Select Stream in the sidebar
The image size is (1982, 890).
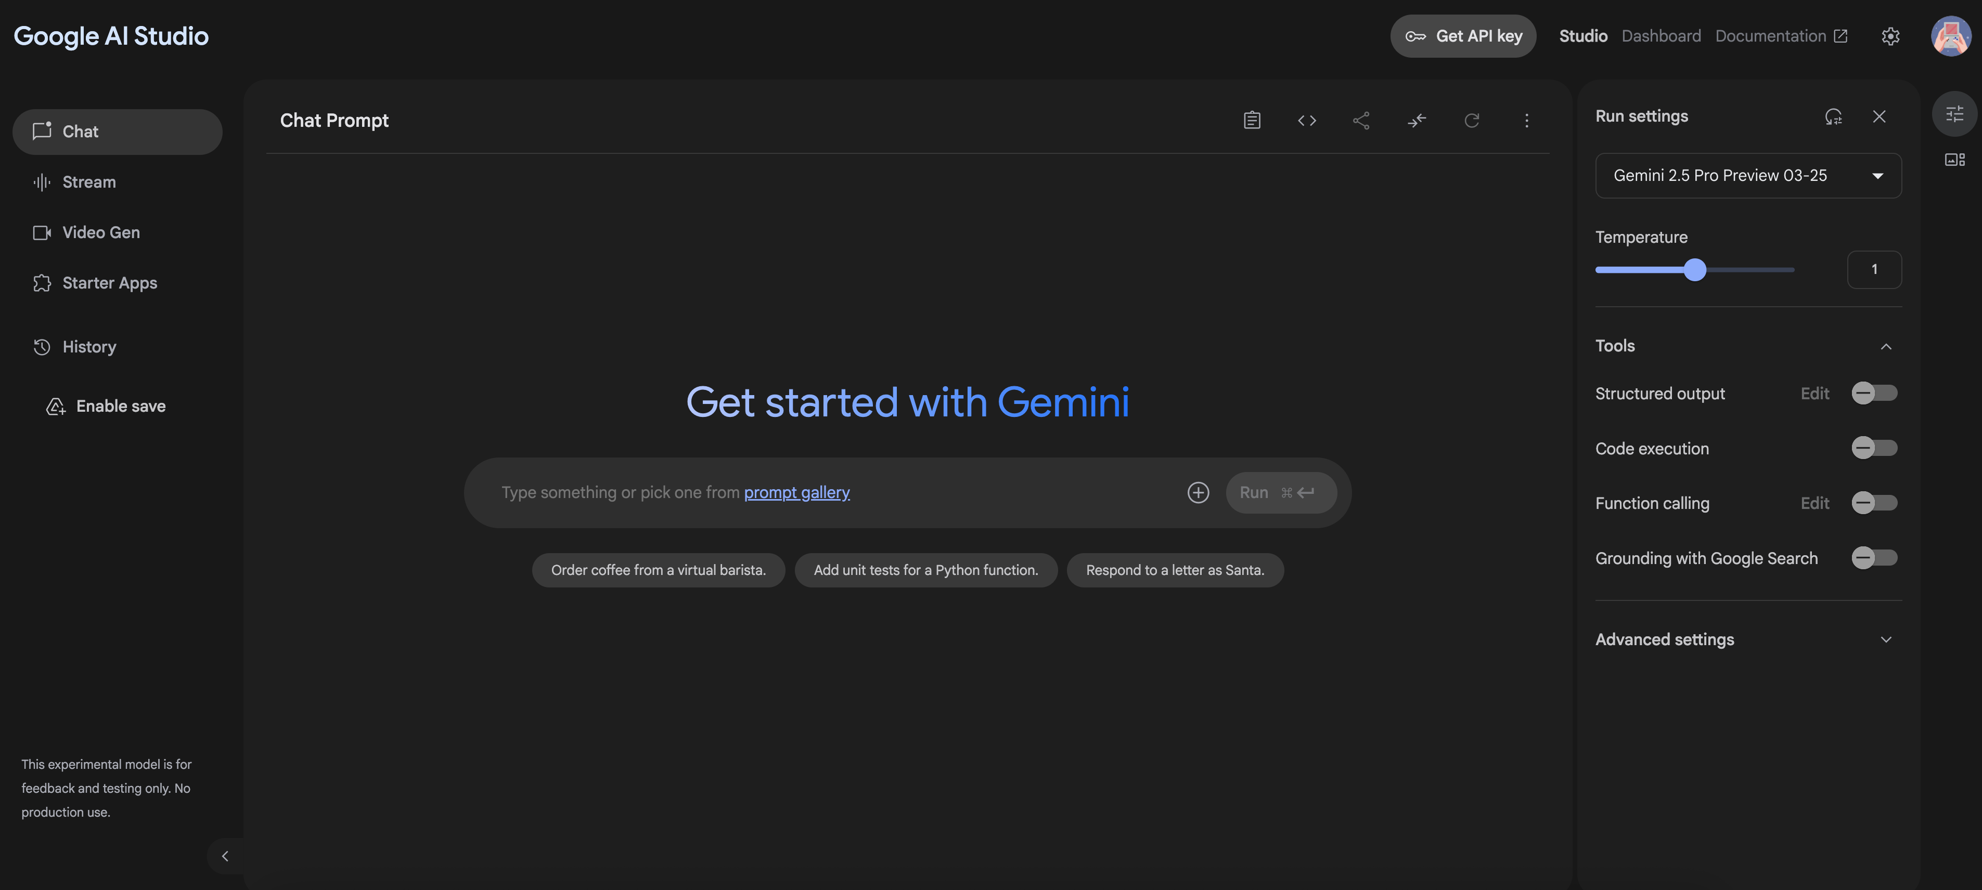click(x=117, y=182)
